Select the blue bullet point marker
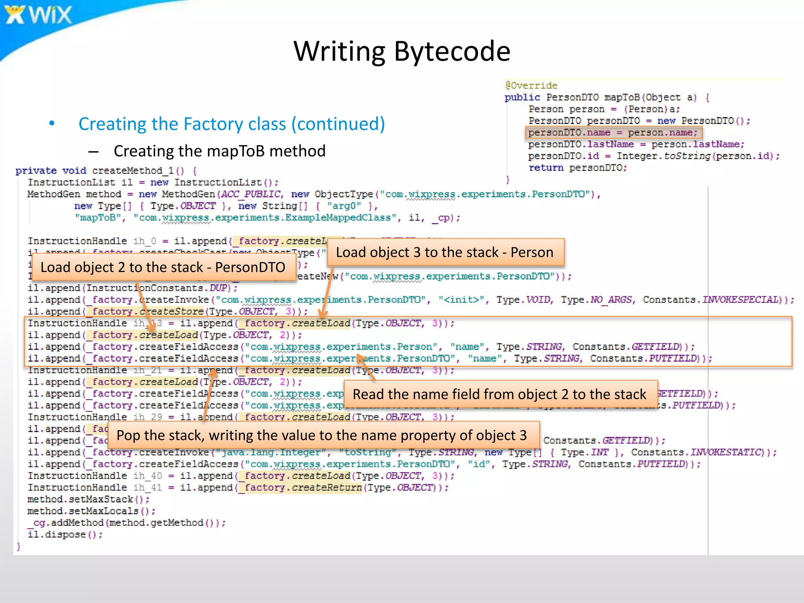This screenshot has height=603, width=804. 52,124
